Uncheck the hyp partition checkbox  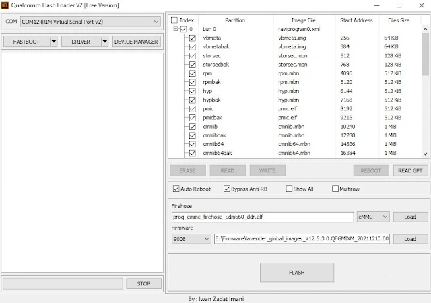coord(193,91)
